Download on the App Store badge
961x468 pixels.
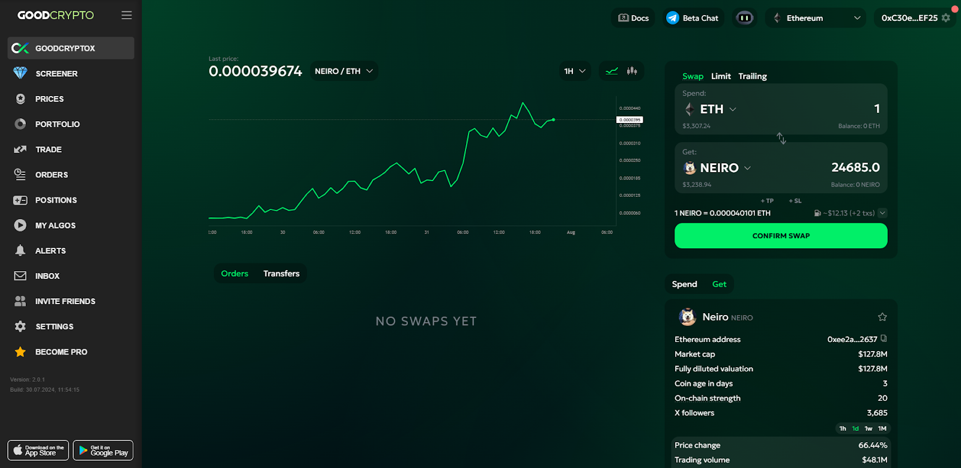(38, 450)
